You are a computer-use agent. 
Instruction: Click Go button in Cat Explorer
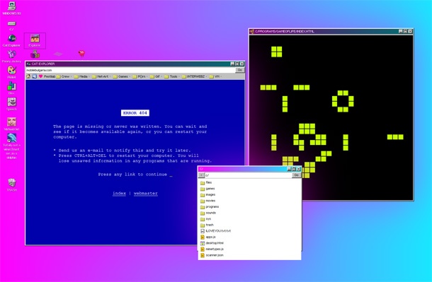239,70
